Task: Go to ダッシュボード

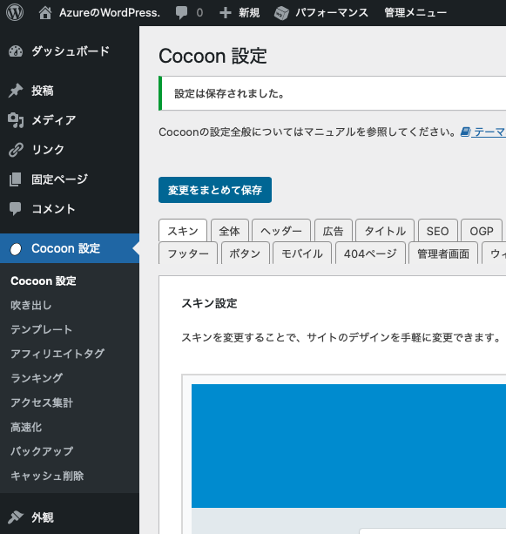Action: tap(71, 51)
